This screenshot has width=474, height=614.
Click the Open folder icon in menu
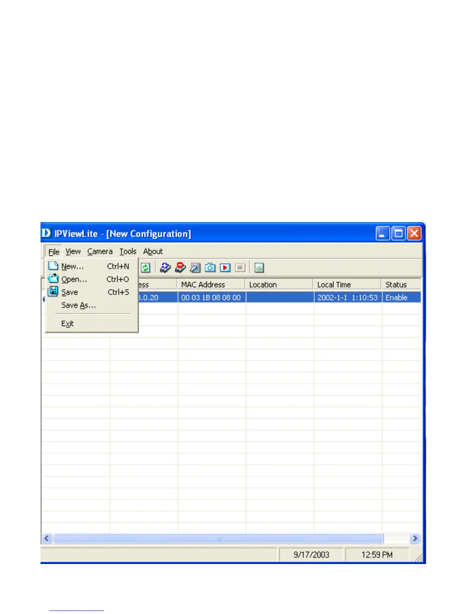pos(53,278)
